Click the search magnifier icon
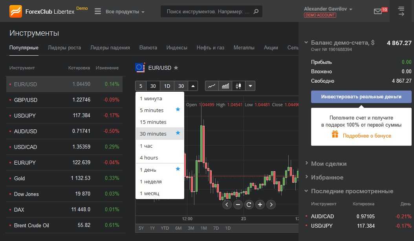This screenshot has width=414, height=241. coord(256,11)
